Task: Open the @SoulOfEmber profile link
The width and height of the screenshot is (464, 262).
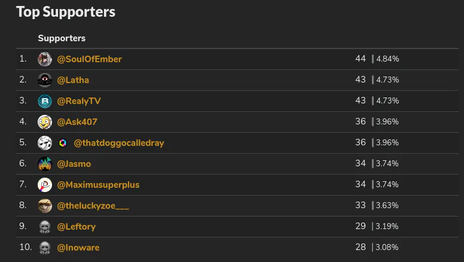Action: click(x=89, y=59)
